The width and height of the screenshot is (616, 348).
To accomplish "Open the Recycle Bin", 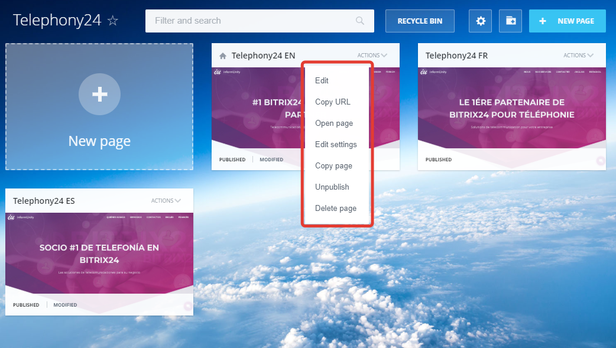I will click(420, 21).
